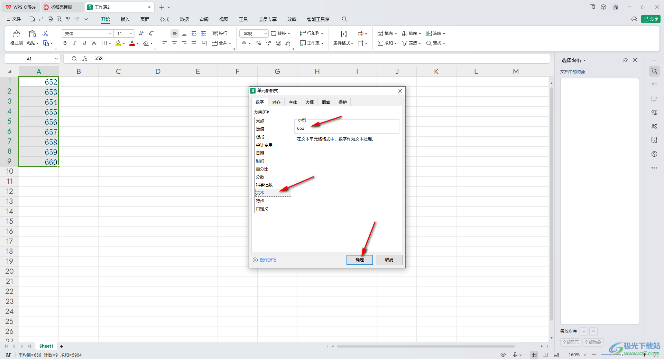This screenshot has height=359, width=664.
Task: Close the selection pane
Action: [x=635, y=60]
